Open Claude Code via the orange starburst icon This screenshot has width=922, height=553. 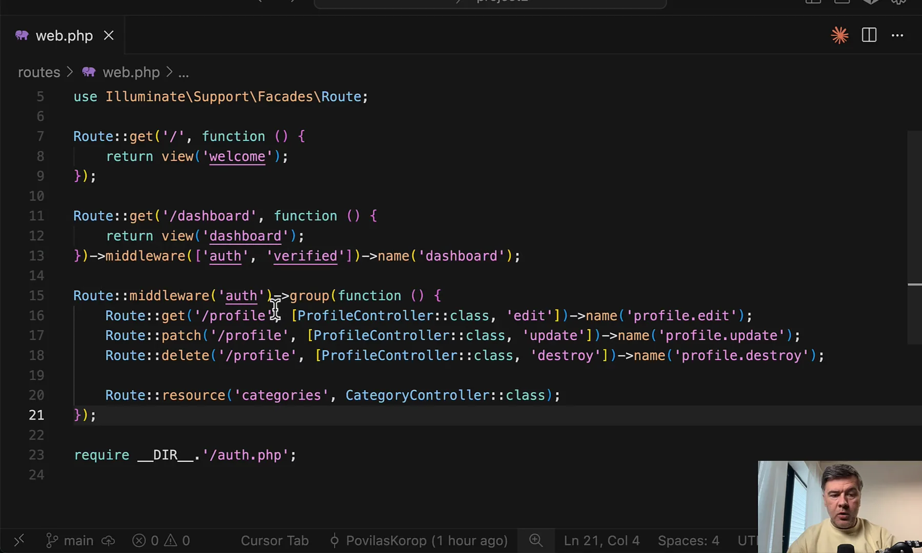[x=839, y=35]
